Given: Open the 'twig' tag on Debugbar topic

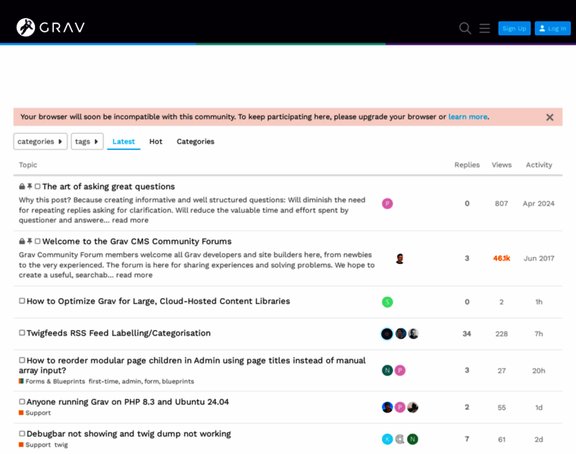Looking at the screenshot, I should (x=61, y=445).
